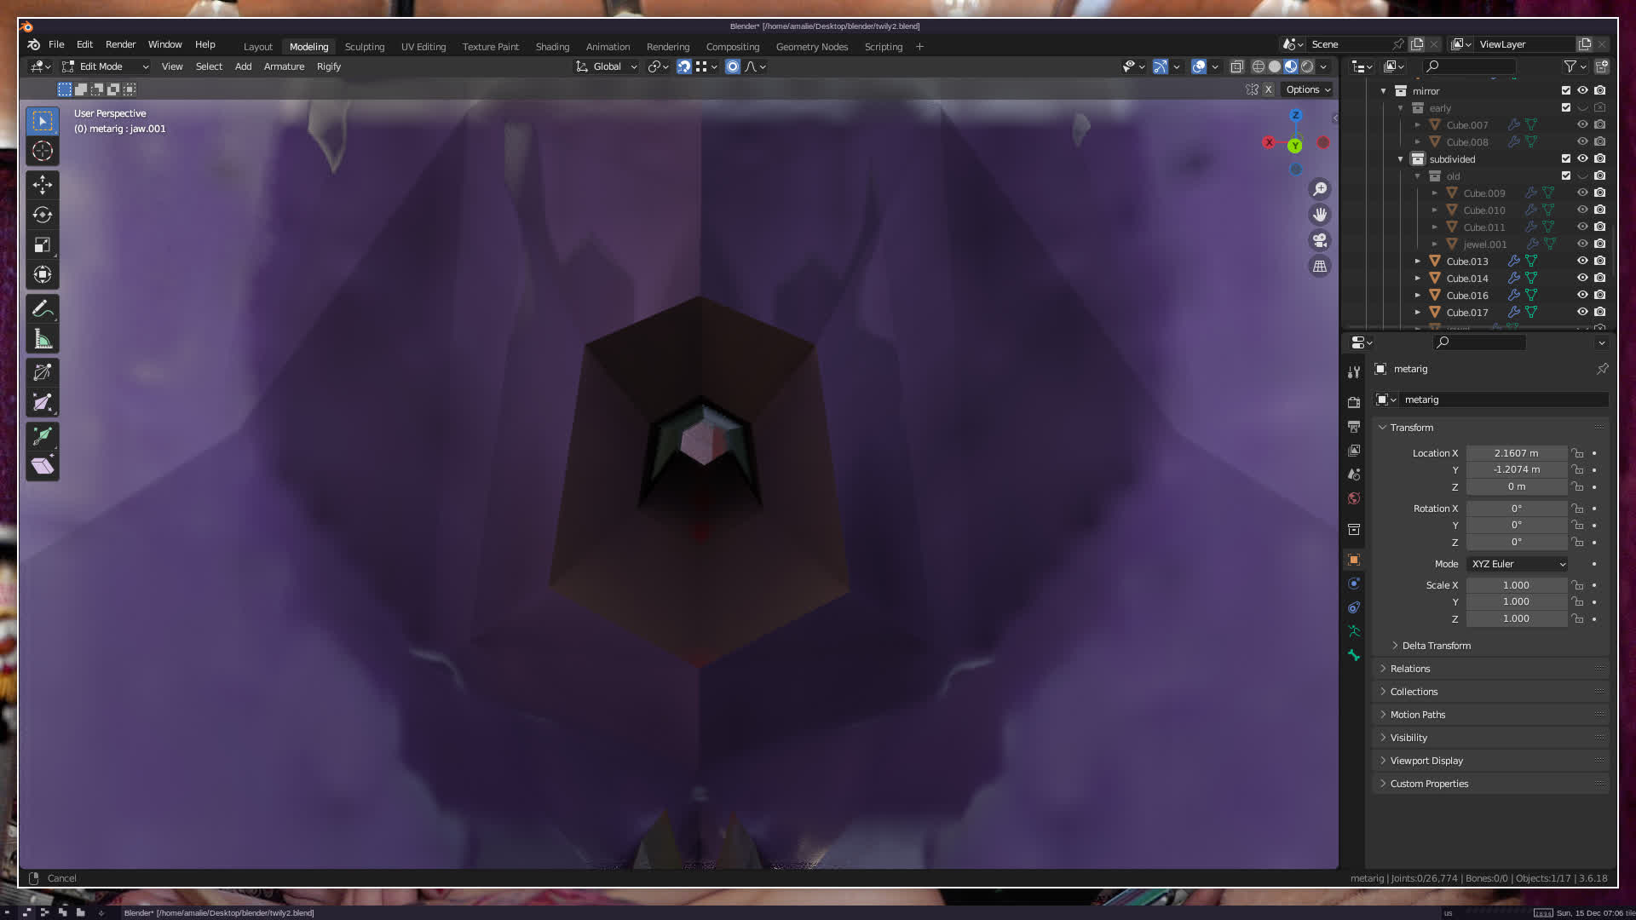The height and width of the screenshot is (920, 1636).
Task: Click the camera view gizmo icon
Action: click(1320, 240)
